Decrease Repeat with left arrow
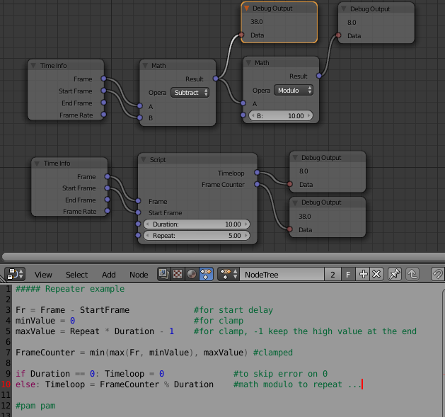 pos(147,236)
